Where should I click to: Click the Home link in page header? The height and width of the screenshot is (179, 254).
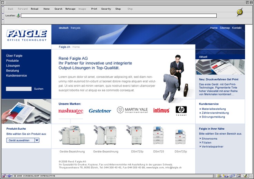tap(214, 28)
